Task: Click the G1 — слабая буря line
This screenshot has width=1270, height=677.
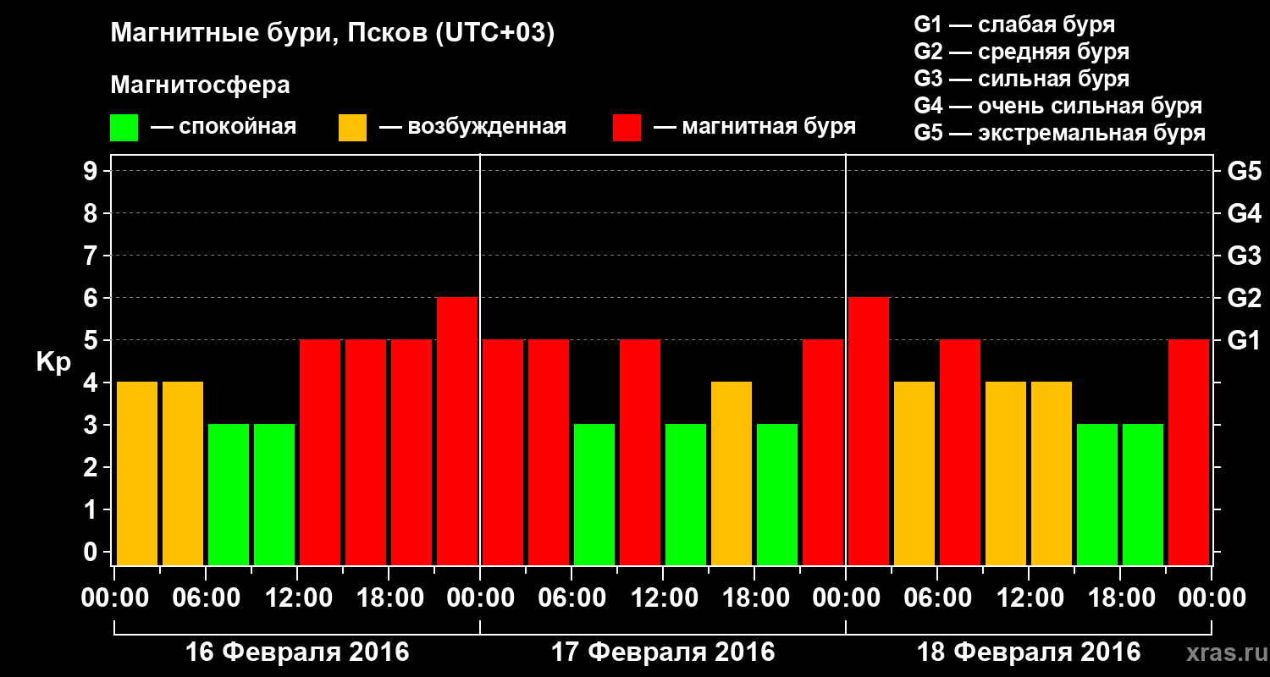Action: [1014, 25]
